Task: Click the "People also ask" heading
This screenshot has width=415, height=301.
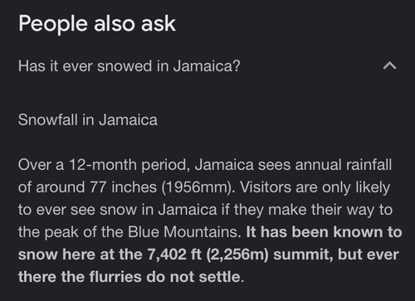Action: (97, 24)
